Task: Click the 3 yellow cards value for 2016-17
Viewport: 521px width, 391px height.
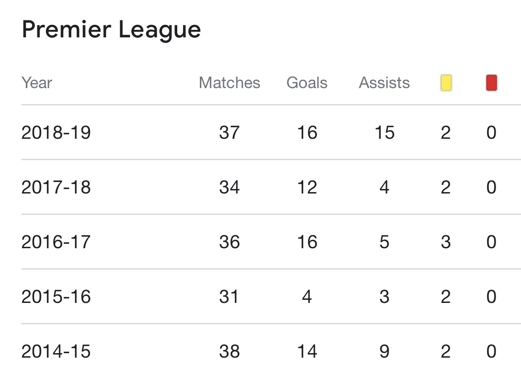Action: coord(446,242)
